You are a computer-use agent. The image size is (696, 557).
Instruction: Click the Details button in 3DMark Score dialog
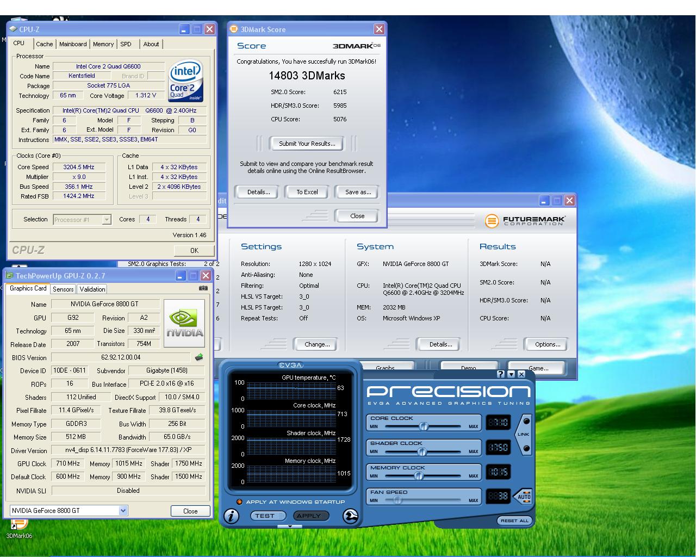tap(259, 192)
